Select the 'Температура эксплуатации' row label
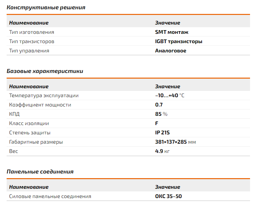 click(44, 96)
